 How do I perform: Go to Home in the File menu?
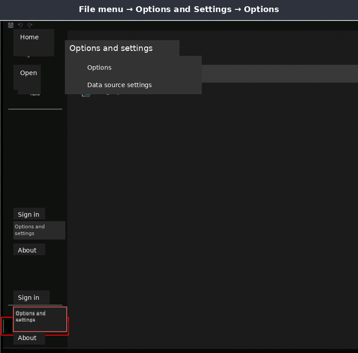coord(29,37)
